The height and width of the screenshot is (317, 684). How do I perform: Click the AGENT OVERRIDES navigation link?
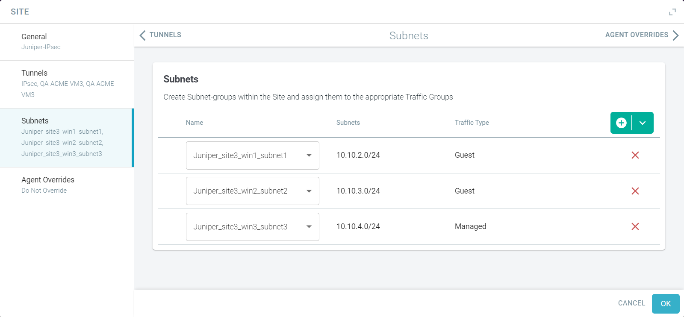(x=637, y=35)
